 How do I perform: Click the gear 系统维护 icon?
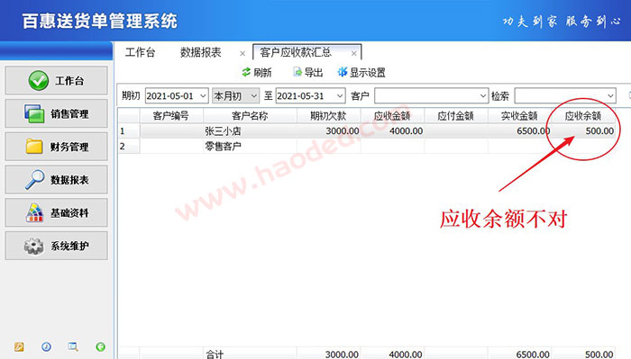coord(34,246)
